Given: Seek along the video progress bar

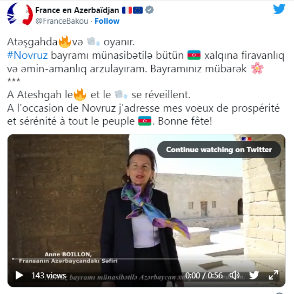Looking at the screenshot, I should click(x=146, y=259).
